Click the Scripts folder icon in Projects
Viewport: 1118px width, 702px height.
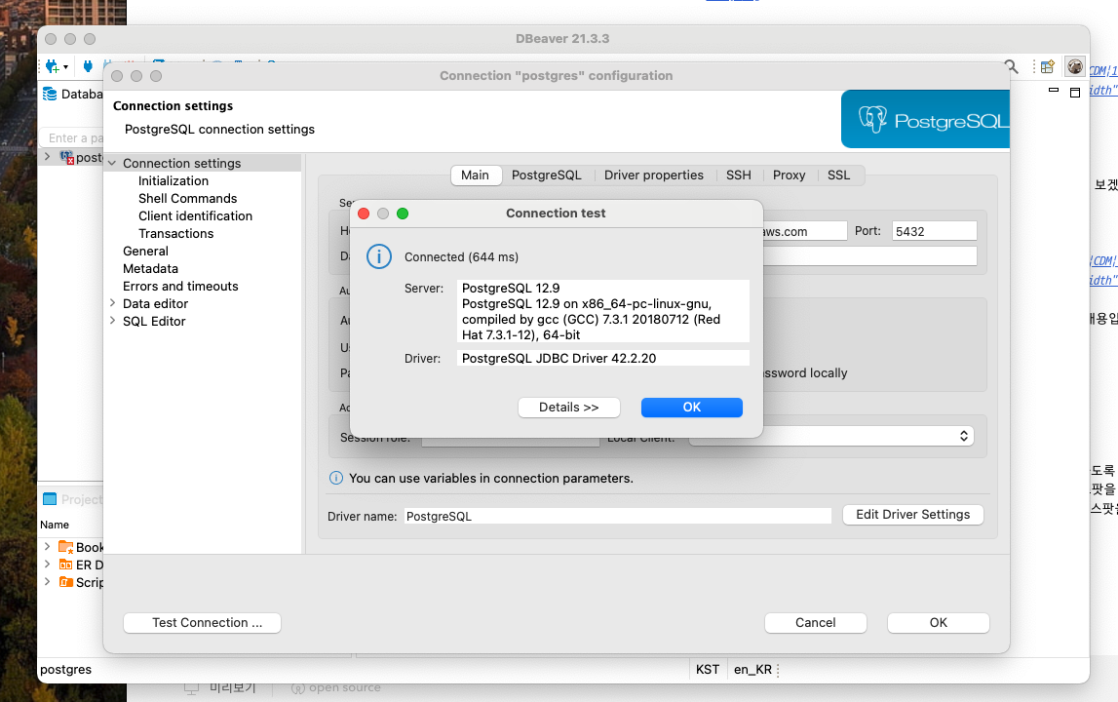pyautogui.click(x=65, y=582)
